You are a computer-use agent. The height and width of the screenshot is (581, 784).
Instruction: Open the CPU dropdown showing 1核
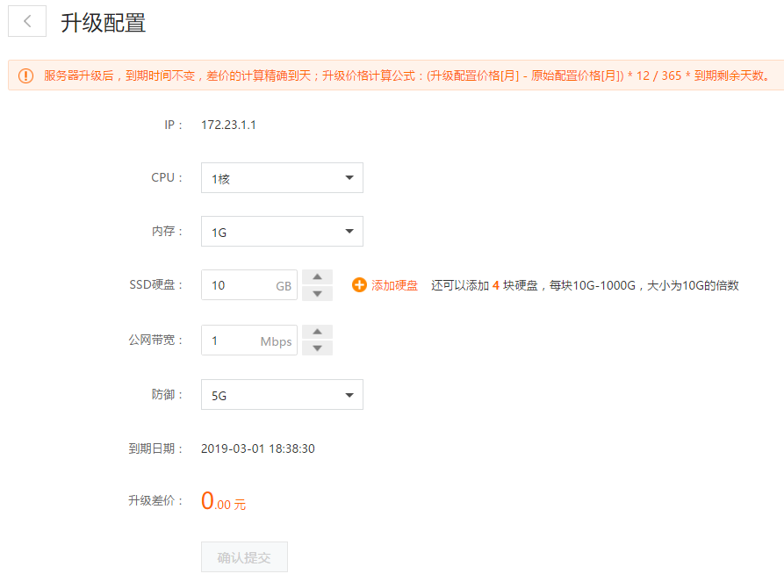pos(282,178)
